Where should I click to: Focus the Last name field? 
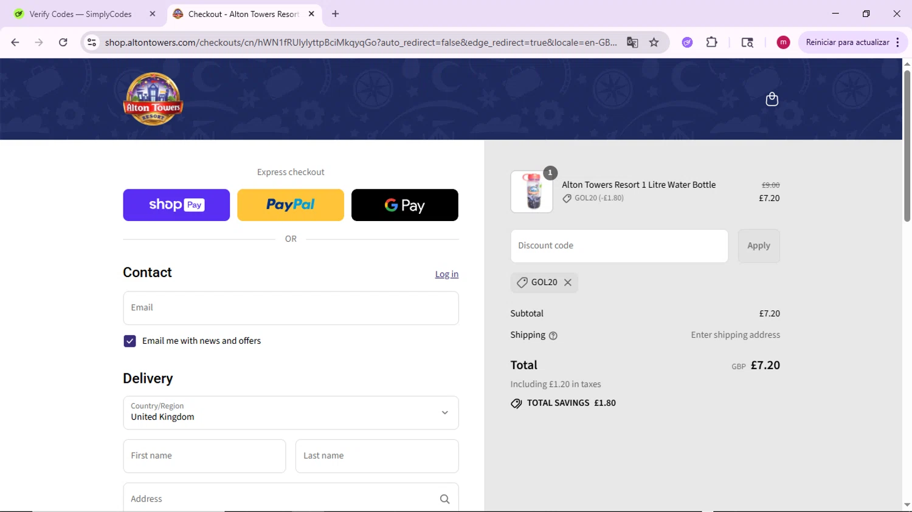377,456
